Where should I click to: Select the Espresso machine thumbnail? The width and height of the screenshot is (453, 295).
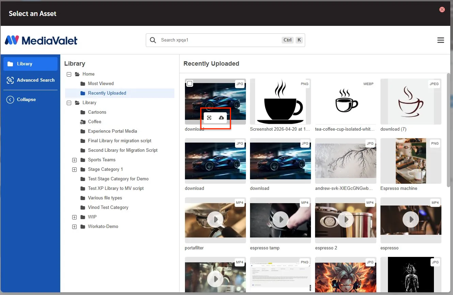[x=411, y=161]
